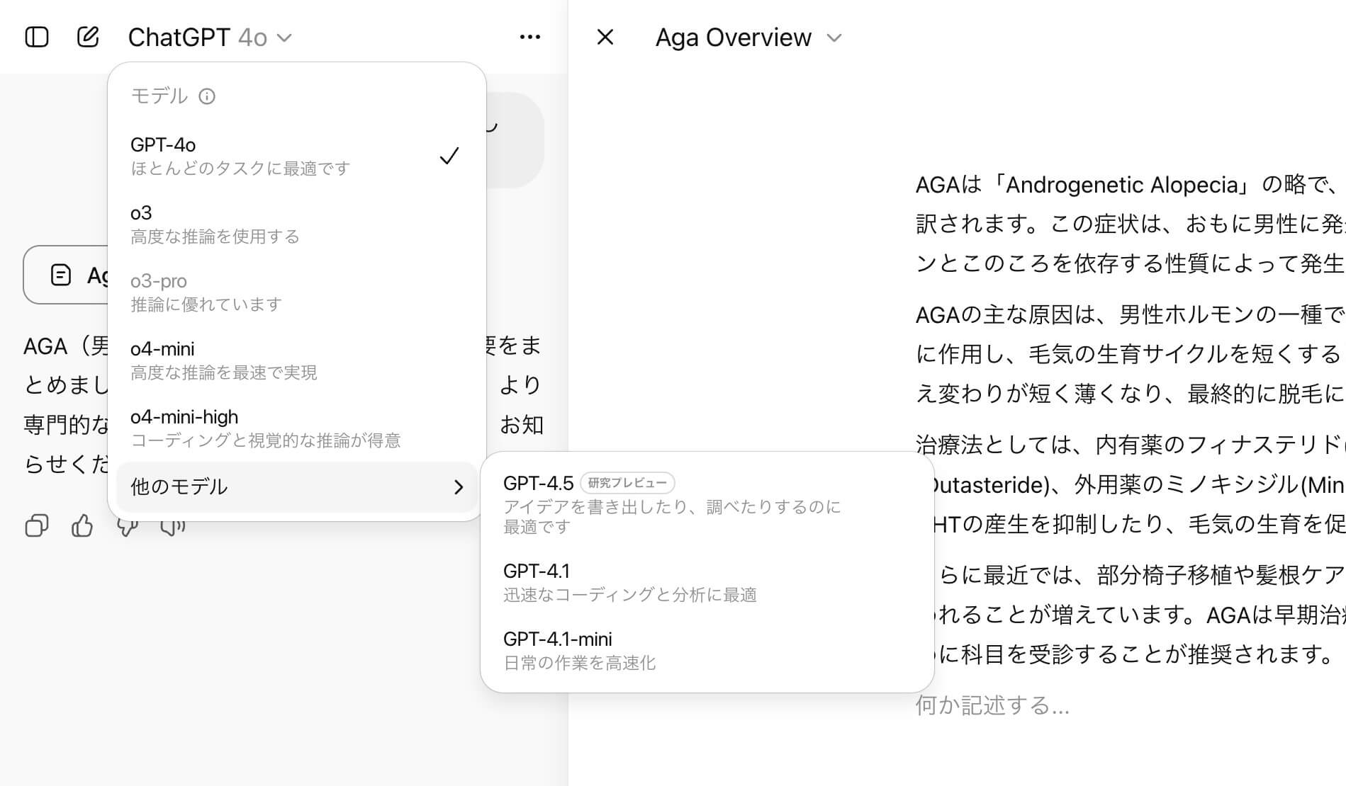The height and width of the screenshot is (786, 1346).
Task: Select the o3-pro model
Action: pyautogui.click(x=296, y=292)
